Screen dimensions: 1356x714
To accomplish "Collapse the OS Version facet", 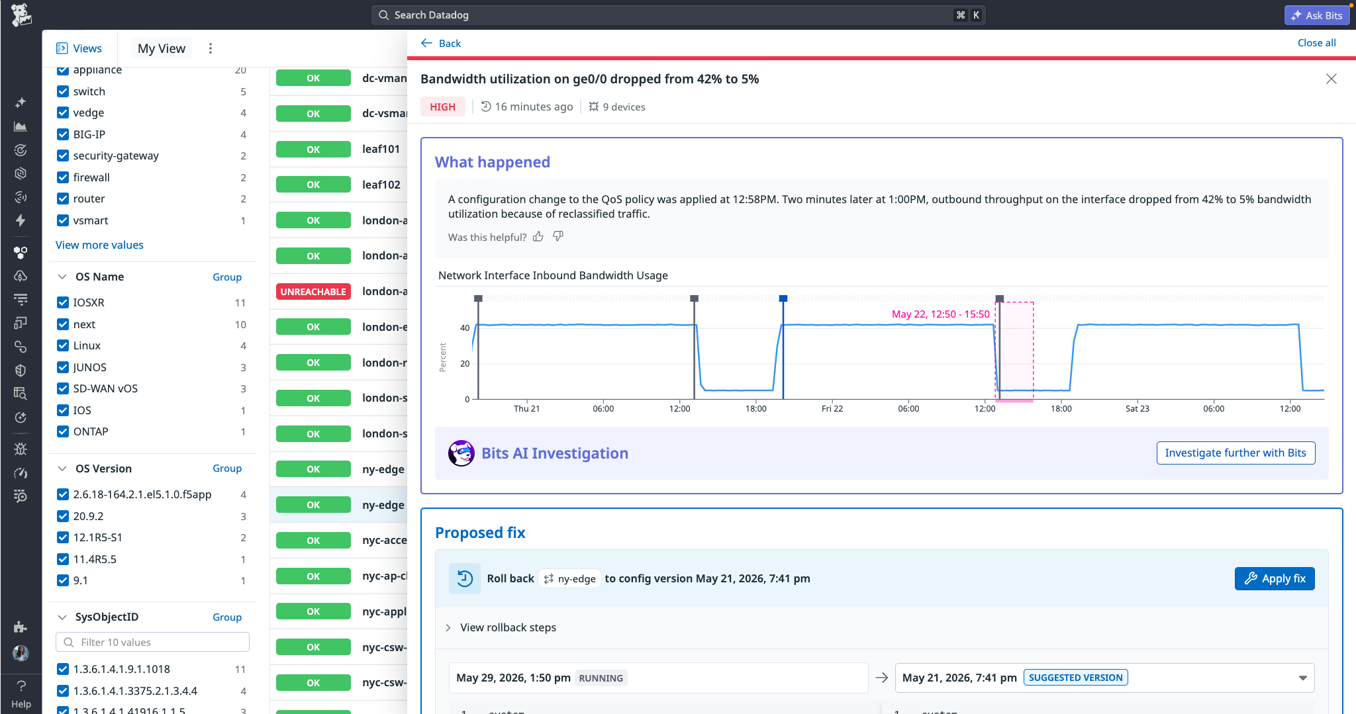I will pos(62,469).
